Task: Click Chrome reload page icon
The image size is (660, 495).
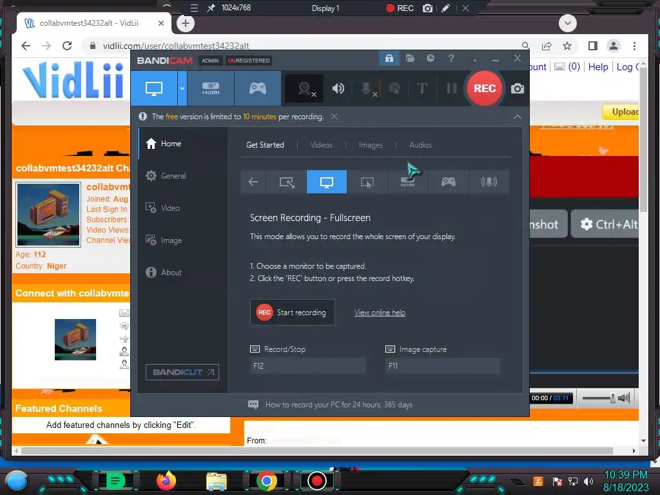Action: click(x=67, y=46)
